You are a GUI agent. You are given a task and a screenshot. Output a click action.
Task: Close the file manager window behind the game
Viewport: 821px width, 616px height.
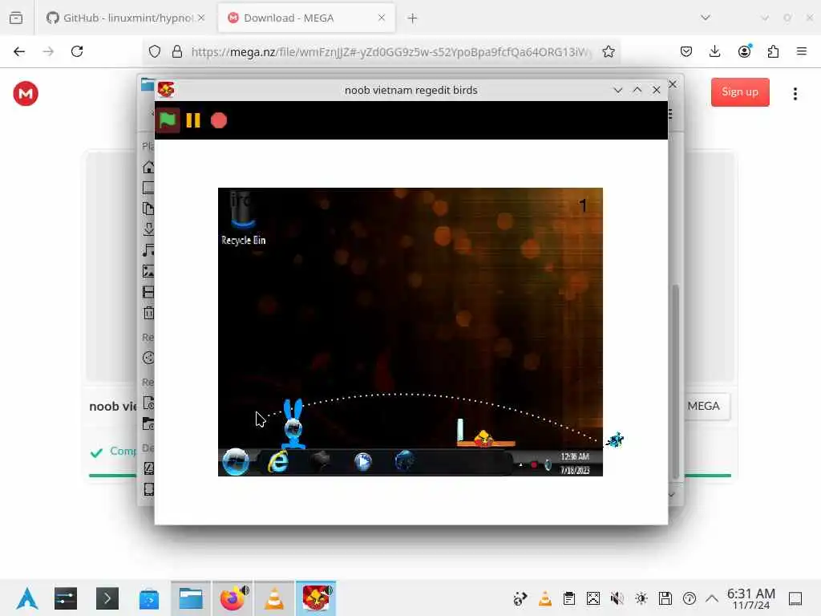[673, 83]
